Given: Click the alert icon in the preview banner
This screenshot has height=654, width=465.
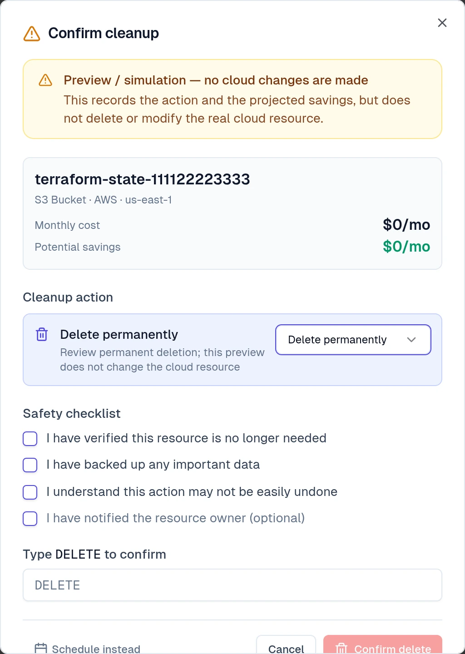Looking at the screenshot, I should (x=45, y=80).
